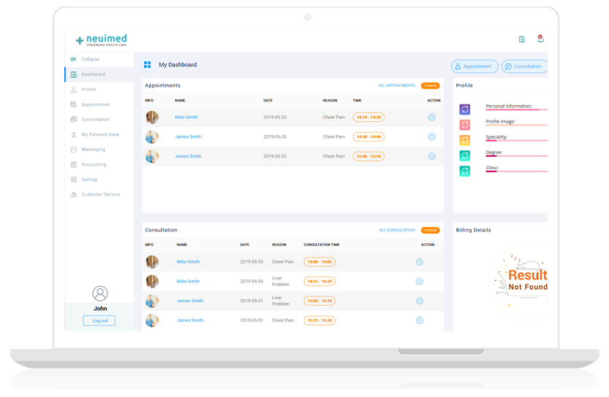Click the green Degree refresh icon
This screenshot has width=609, height=397.
pos(465,155)
